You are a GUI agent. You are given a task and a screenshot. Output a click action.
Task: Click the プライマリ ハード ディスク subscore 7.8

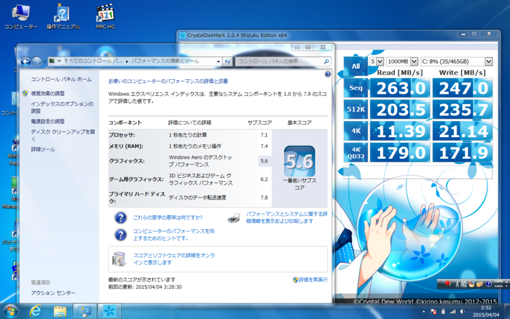[x=264, y=198]
